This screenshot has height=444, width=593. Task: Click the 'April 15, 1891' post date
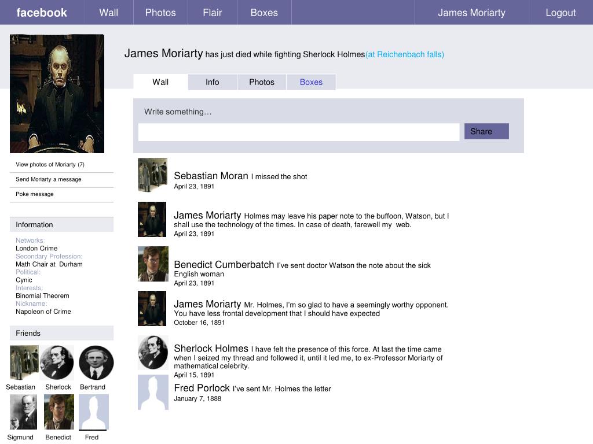[194, 375]
